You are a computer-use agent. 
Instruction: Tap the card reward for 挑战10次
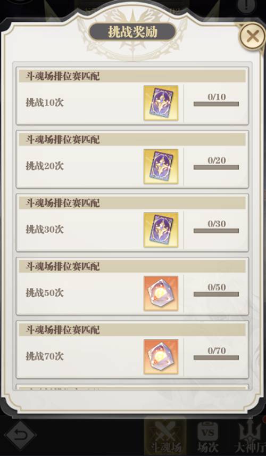pyautogui.click(x=161, y=103)
